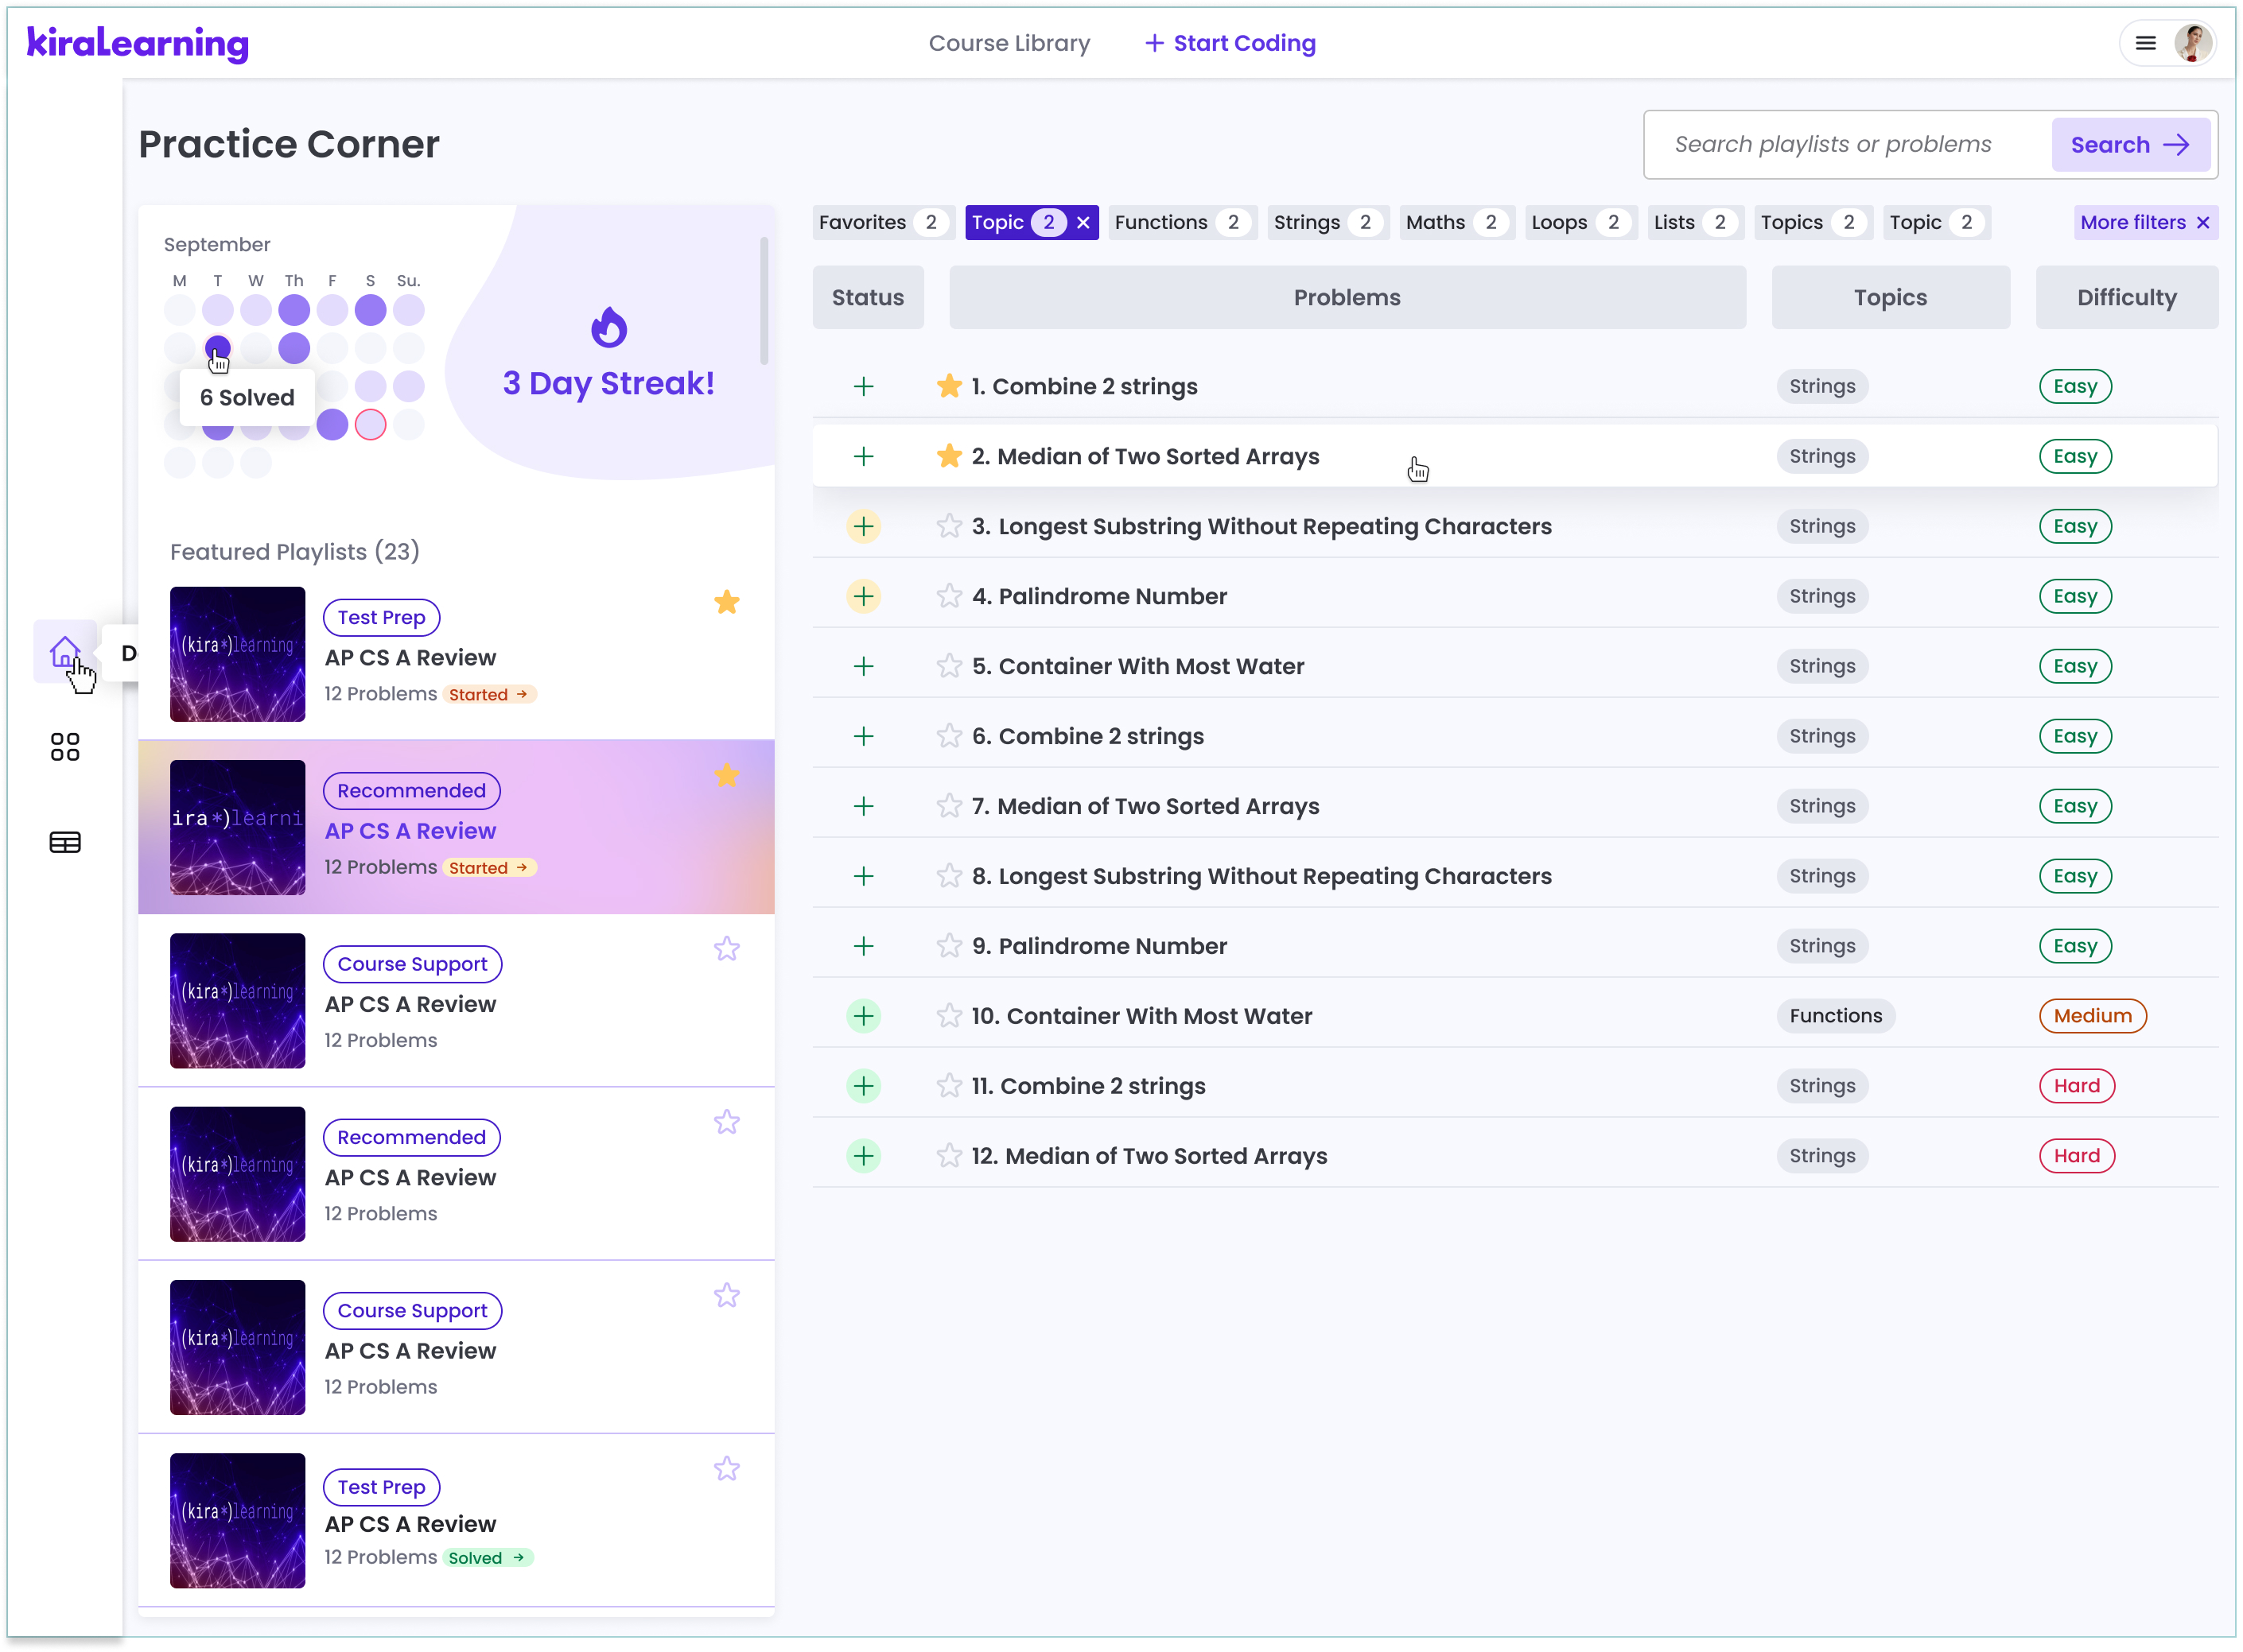
Task: Open the hamburger menu next to avatar
Action: pos(2145,43)
